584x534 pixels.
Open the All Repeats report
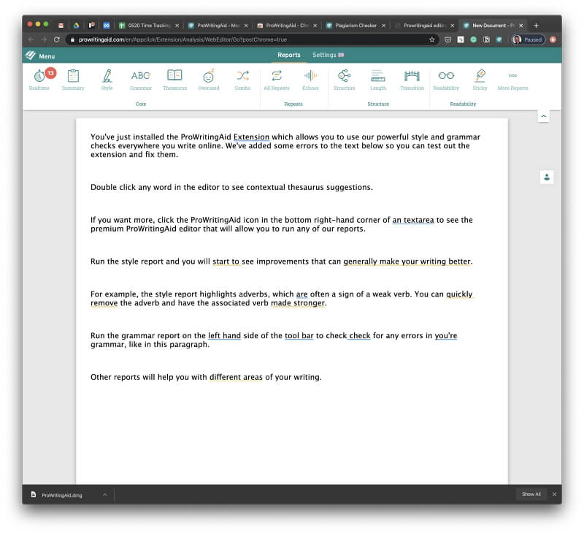(277, 80)
